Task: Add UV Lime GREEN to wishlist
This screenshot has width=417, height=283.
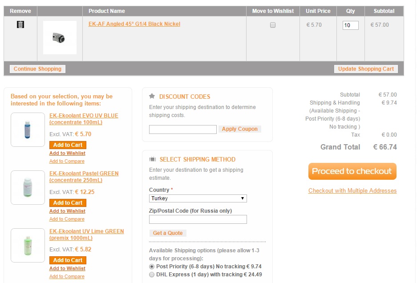Action: 67,268
